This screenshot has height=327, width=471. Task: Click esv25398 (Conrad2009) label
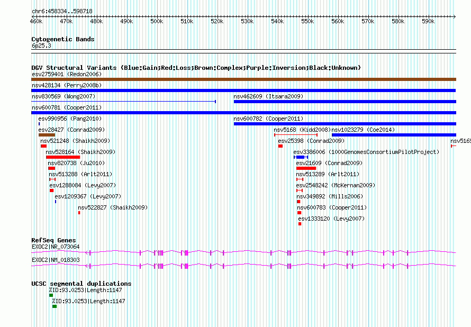pyautogui.click(x=311, y=141)
